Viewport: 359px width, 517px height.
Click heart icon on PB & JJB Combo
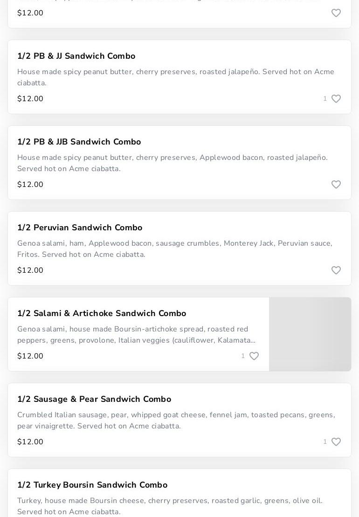pyautogui.click(x=336, y=185)
